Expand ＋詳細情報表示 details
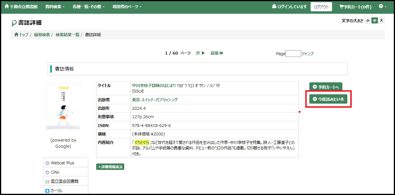Screen dimensions: 395x195 110,167
